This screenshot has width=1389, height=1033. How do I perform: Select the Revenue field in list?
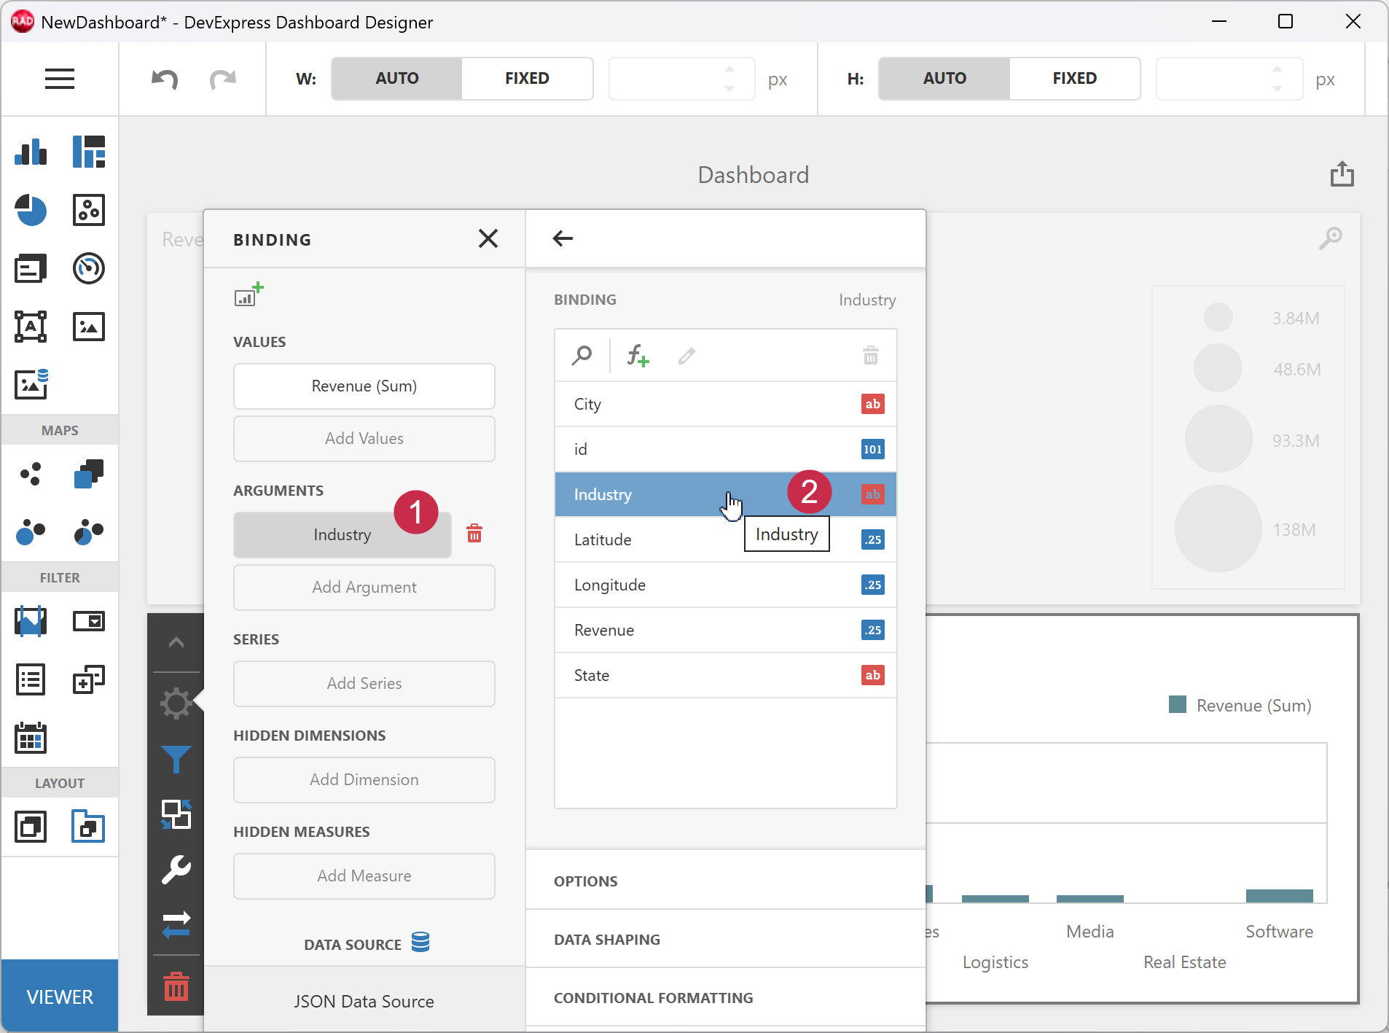pyautogui.click(x=726, y=630)
